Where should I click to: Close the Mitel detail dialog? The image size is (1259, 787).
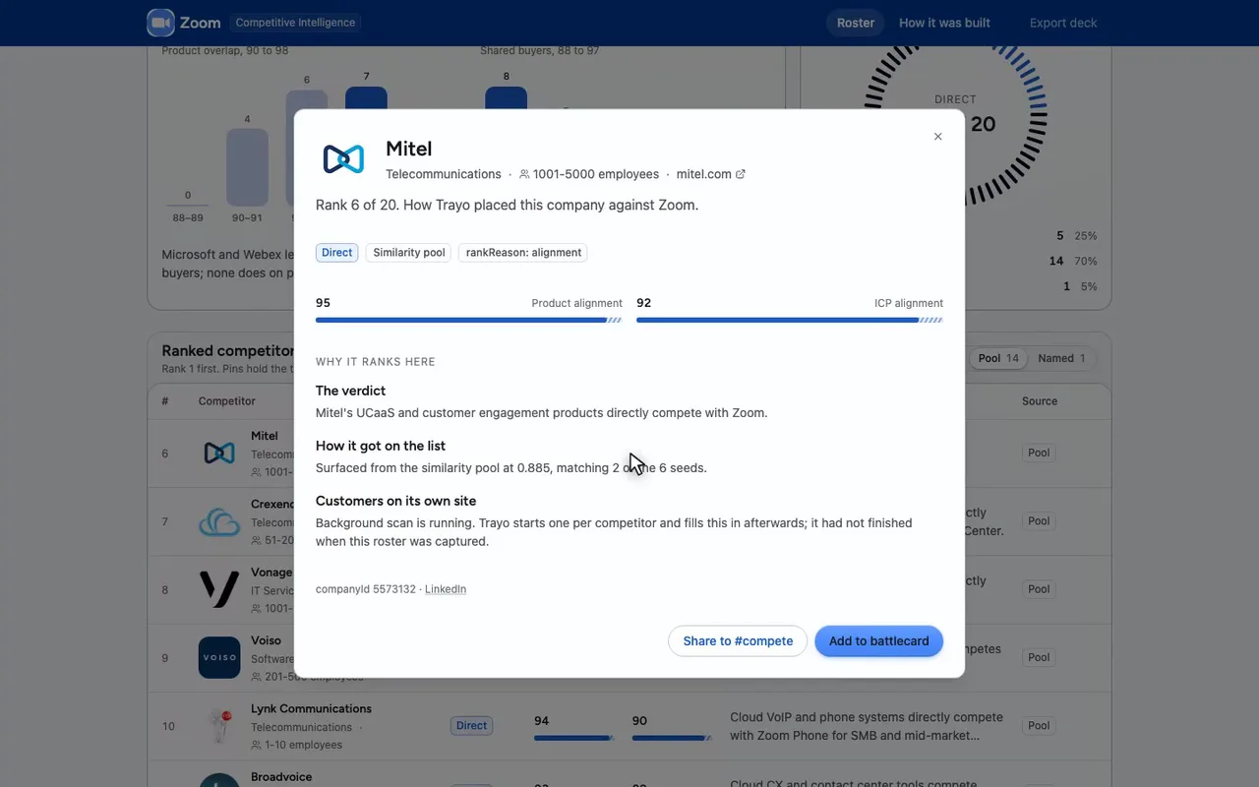(937, 137)
